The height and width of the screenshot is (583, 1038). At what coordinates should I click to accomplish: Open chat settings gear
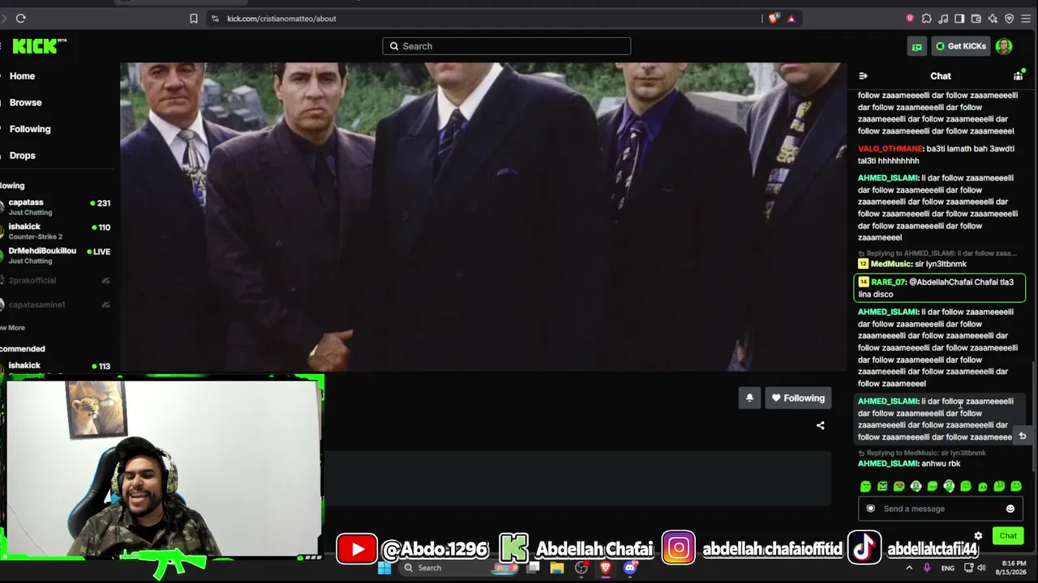[978, 536]
